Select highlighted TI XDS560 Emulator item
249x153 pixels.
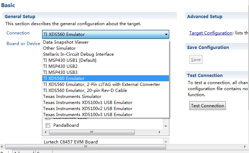coord(64,78)
